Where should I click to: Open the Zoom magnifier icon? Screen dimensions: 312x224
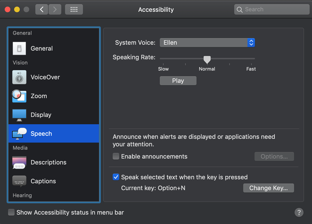[19, 96]
